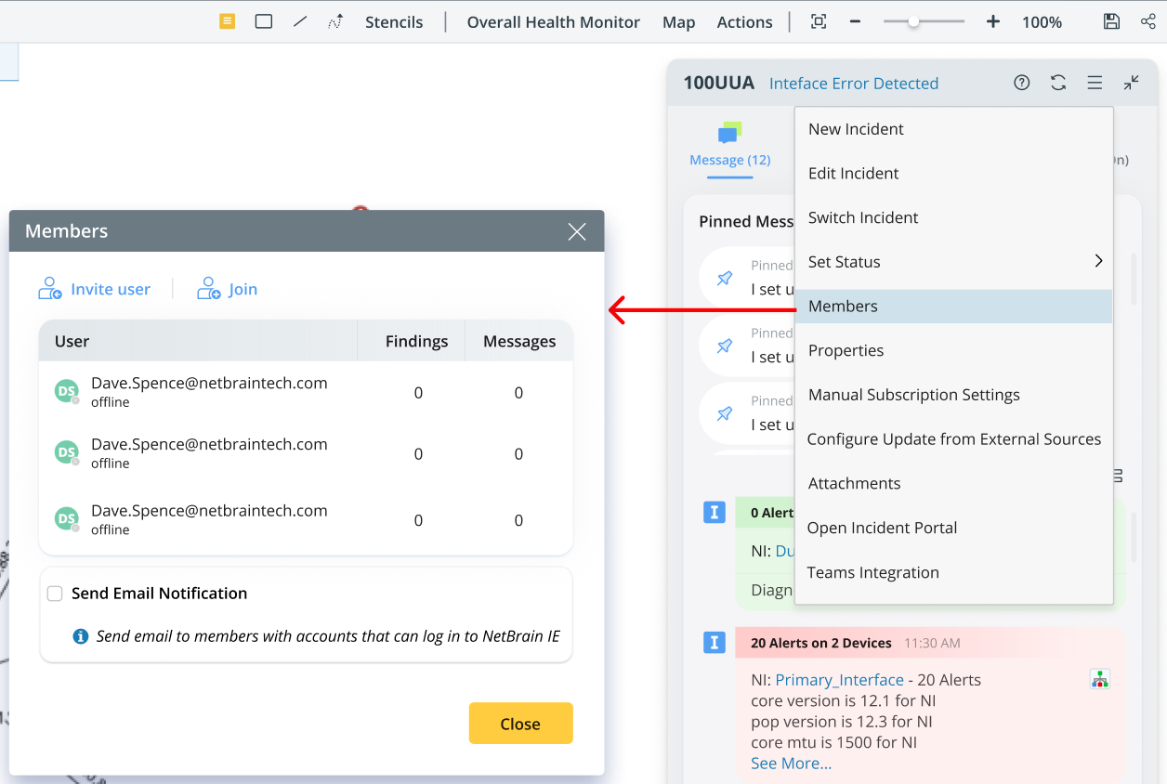Image resolution: width=1167 pixels, height=784 pixels.
Task: Click the Invite user link
Action: click(x=111, y=289)
